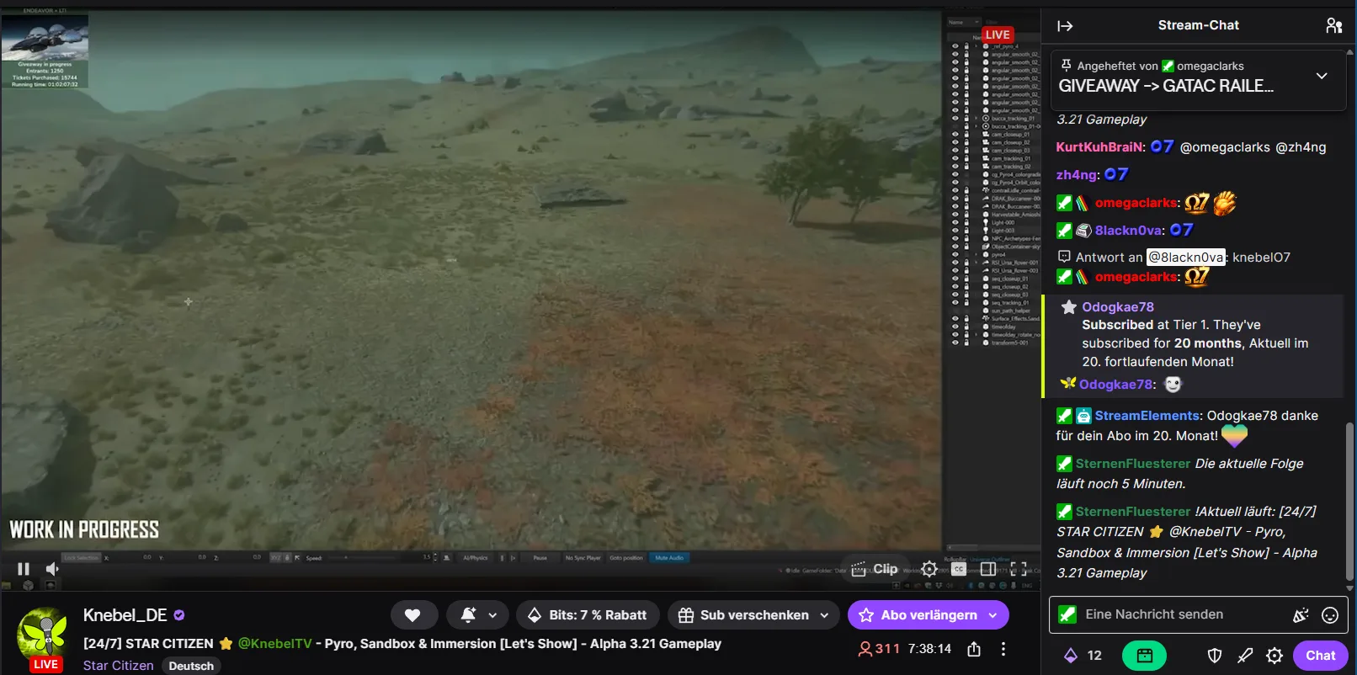Open the Bits balance showing 12
This screenshot has height=675, width=1357.
click(x=1083, y=656)
